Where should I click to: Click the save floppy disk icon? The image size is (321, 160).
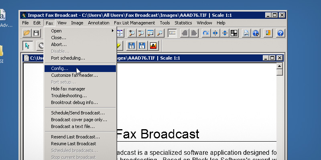click(36, 33)
